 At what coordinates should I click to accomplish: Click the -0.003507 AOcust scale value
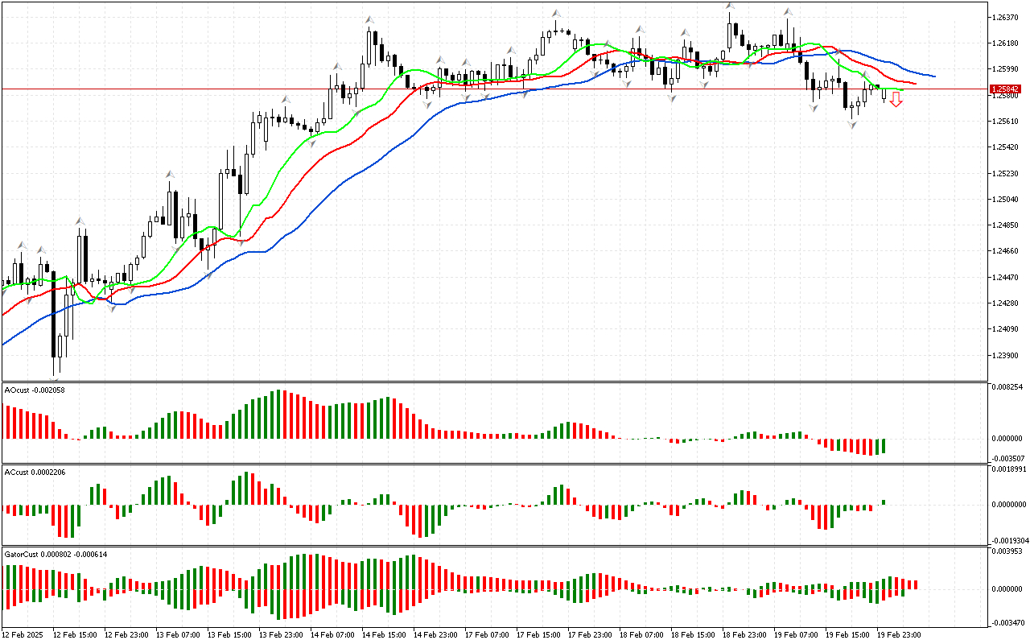click(x=1007, y=457)
